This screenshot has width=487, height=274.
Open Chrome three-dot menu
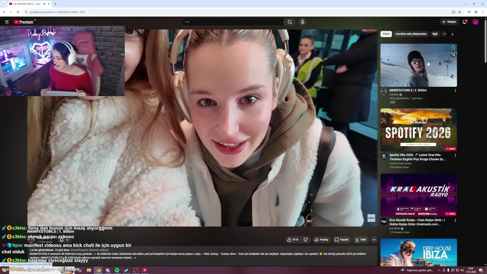point(482,12)
